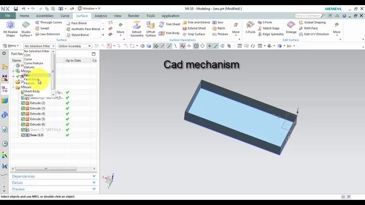The image size is (365, 205).
Task: Switch to the Render tab
Action: click(x=133, y=16)
